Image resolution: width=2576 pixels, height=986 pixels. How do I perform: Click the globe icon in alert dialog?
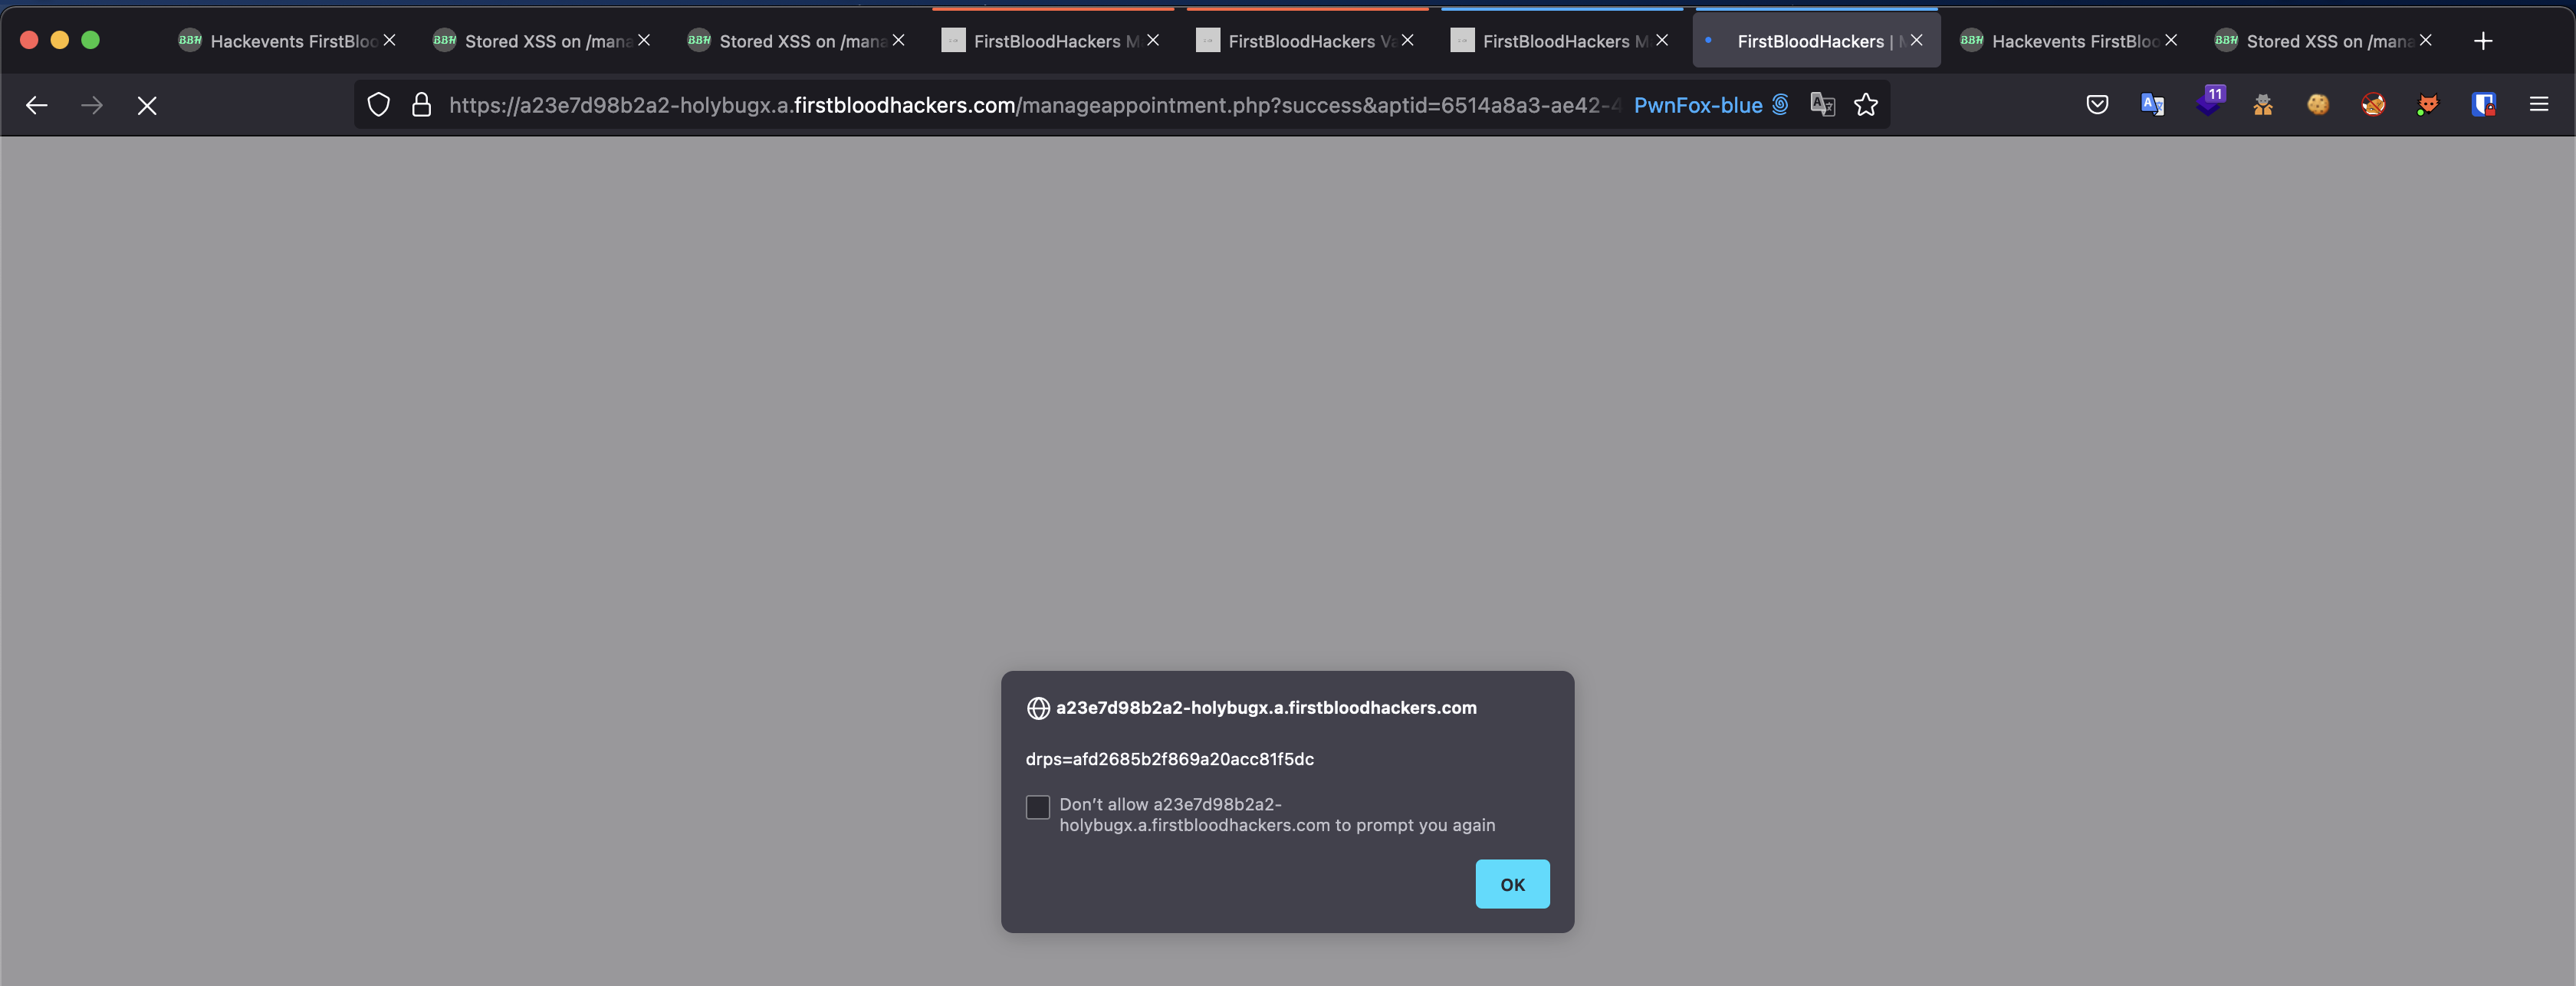point(1038,708)
